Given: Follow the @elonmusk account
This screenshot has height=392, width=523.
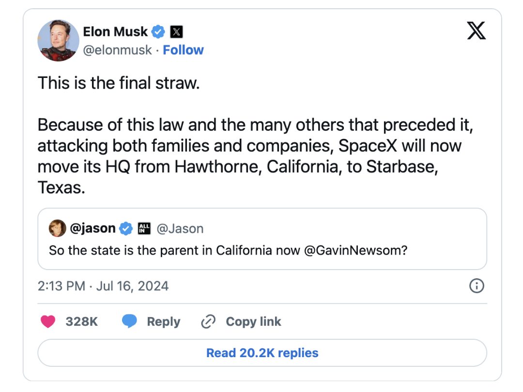Looking at the screenshot, I should click(x=183, y=50).
